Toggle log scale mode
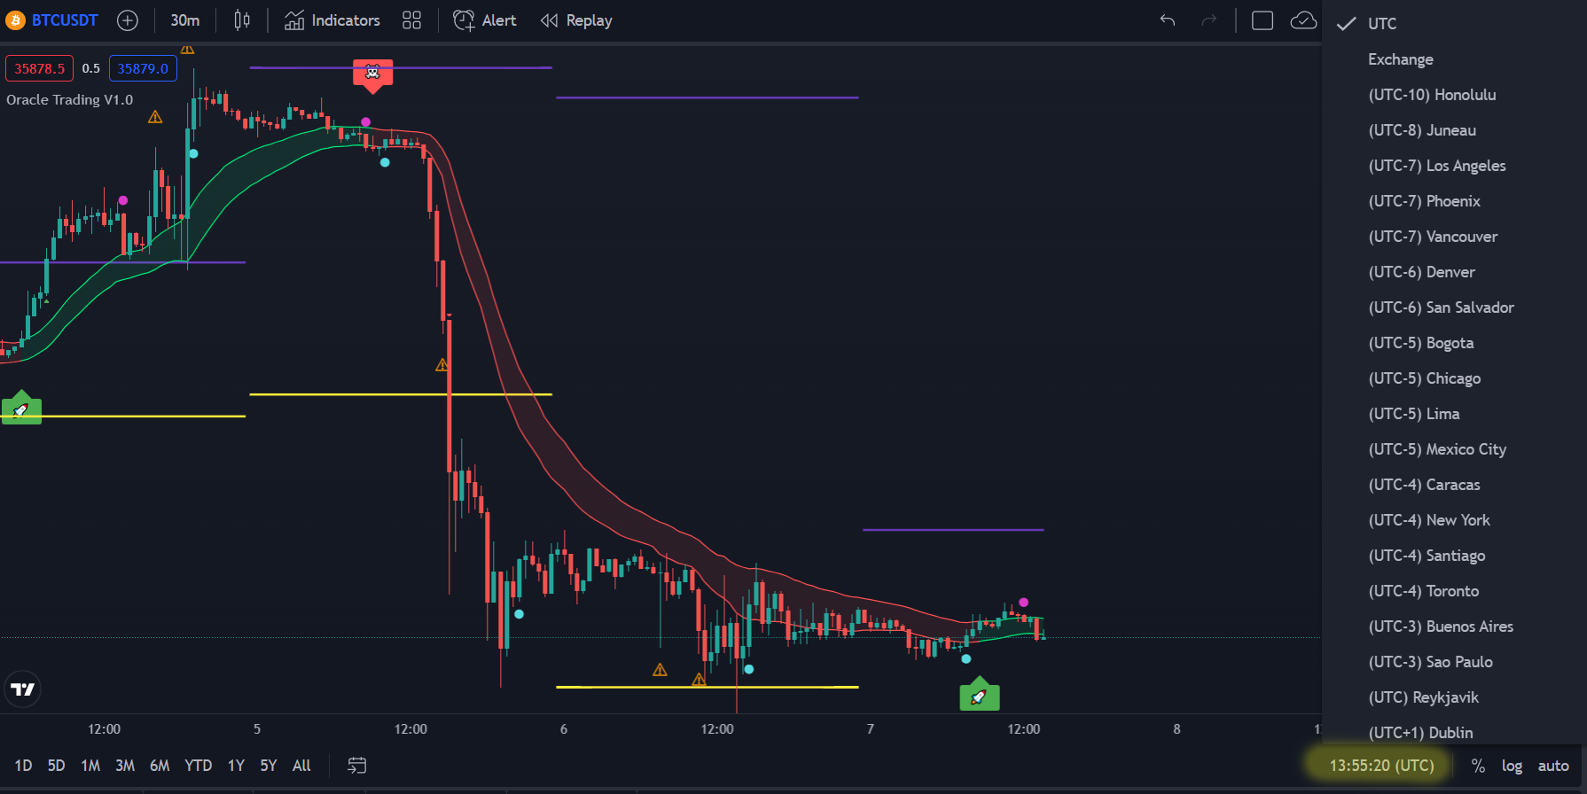This screenshot has height=794, width=1587. pyautogui.click(x=1512, y=766)
